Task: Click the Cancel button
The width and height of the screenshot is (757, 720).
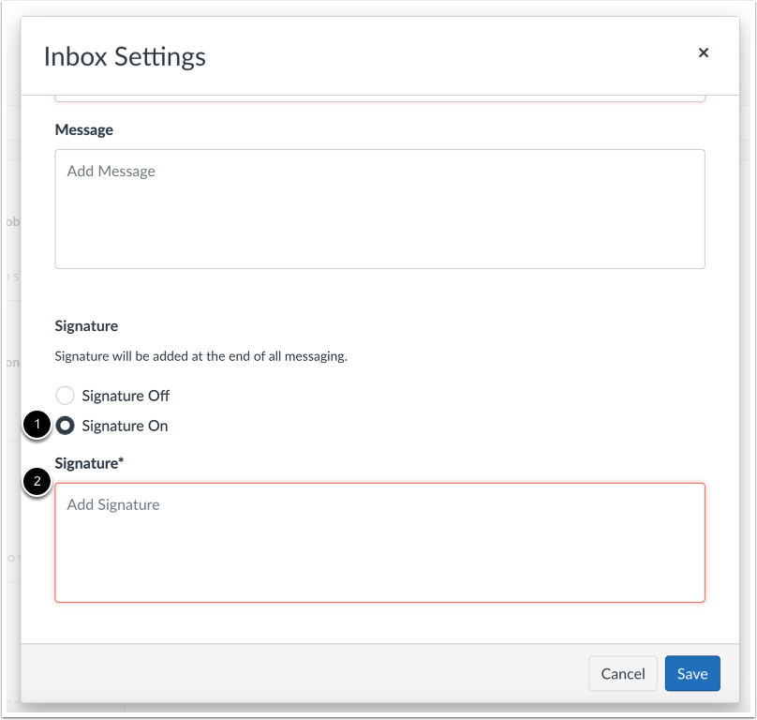Action: point(622,673)
